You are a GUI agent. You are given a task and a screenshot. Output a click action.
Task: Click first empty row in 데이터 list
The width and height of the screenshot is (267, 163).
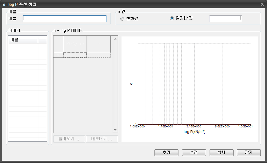click(23, 46)
